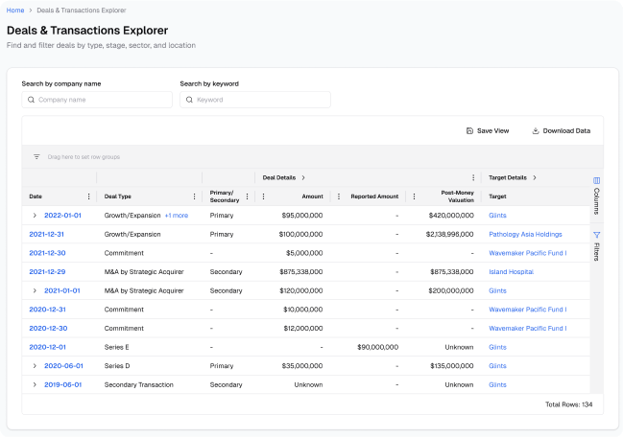Open Pathology Asia Holdings target link

[525, 234]
